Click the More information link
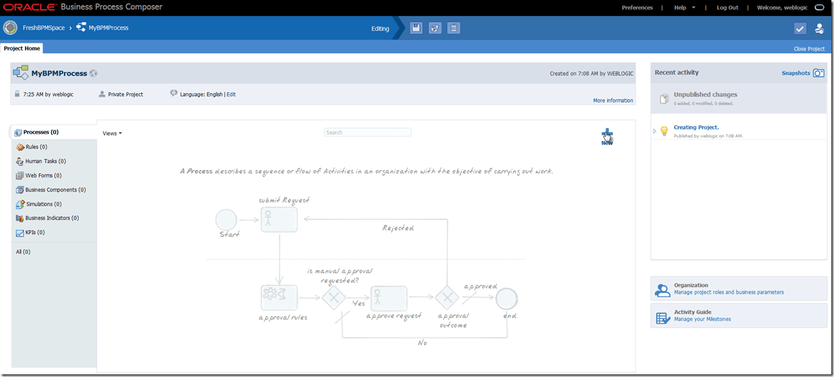Image resolution: width=834 pixels, height=377 pixels. [x=613, y=100]
